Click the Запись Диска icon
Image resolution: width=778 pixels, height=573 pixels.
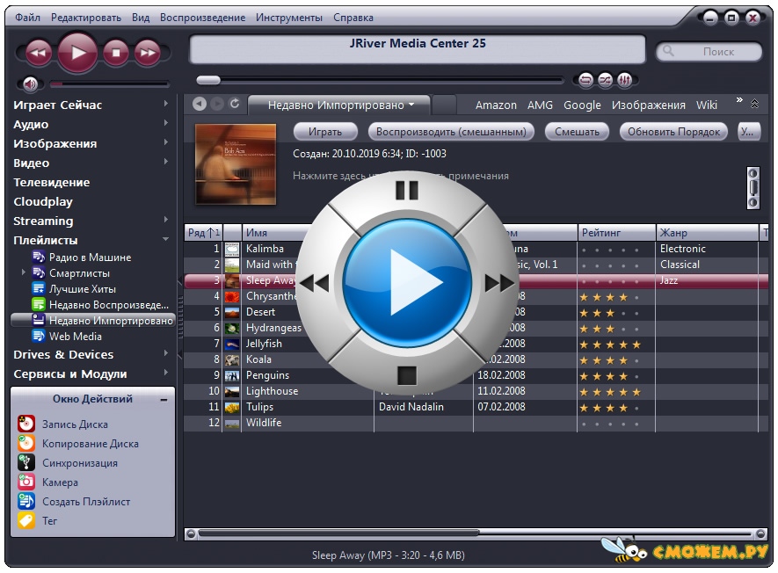pos(26,424)
